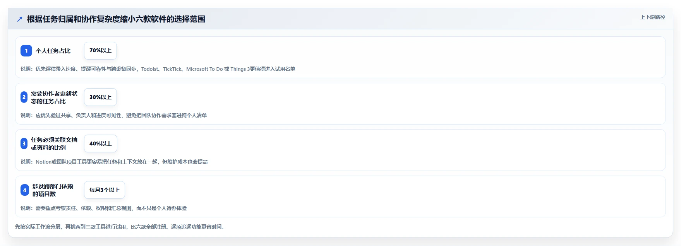
Task: Select the 个人任务占比 label
Action: 53,51
